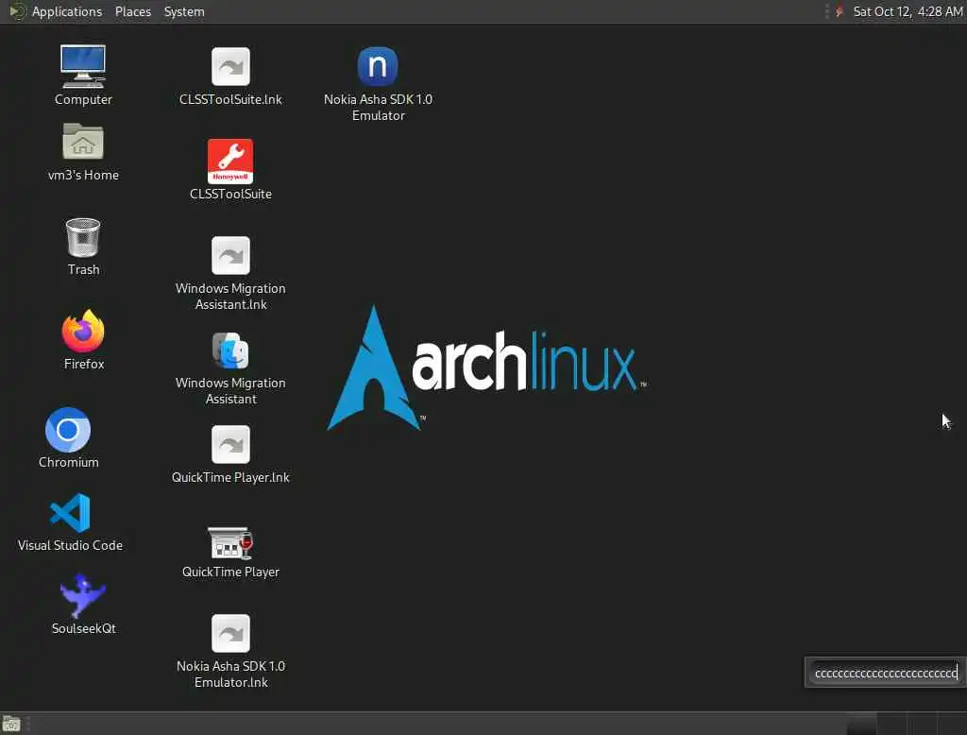
Task: Open the System menu
Action: coord(184,11)
